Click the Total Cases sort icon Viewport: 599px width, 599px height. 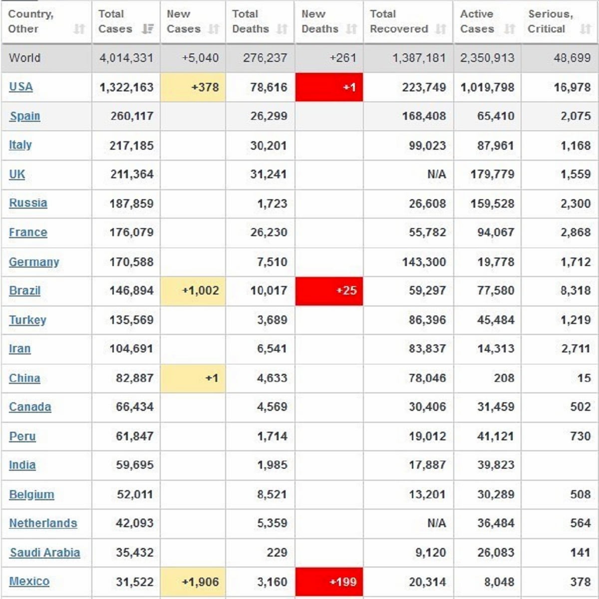[147, 29]
